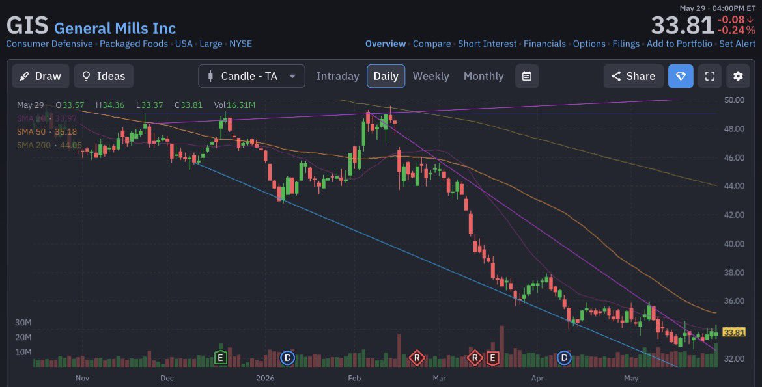Filter by Packaged Foods industry
The height and width of the screenshot is (387, 762).
[x=134, y=44]
